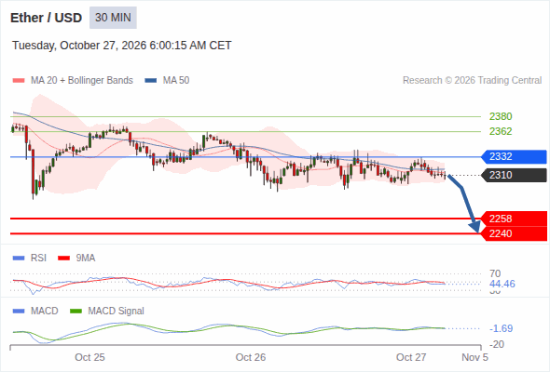Click the MACD Signal legend label

coord(116,312)
